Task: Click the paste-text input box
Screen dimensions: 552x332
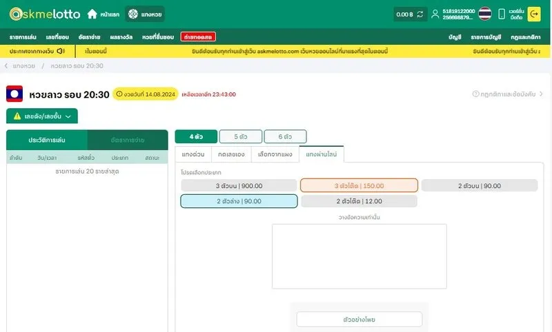Action: pyautogui.click(x=359, y=256)
